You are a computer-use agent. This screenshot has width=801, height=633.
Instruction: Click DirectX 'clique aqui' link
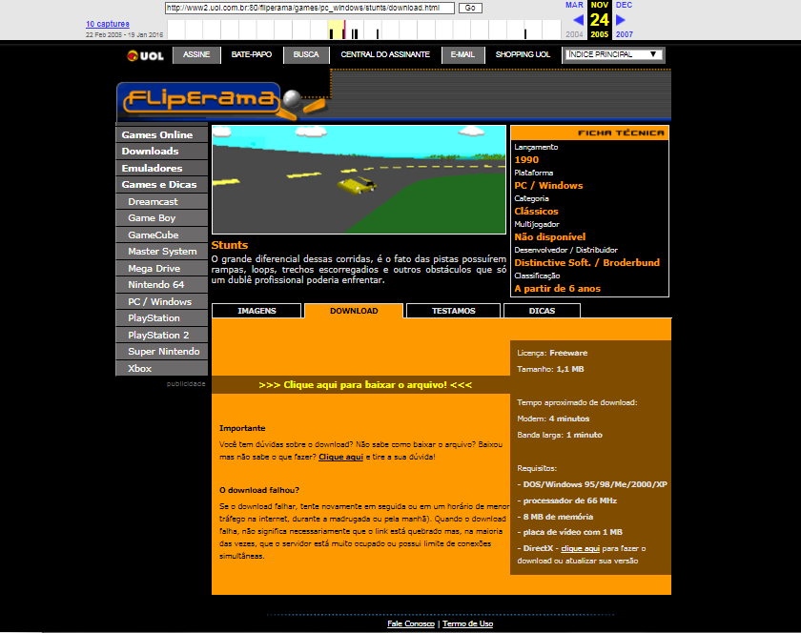click(x=580, y=548)
